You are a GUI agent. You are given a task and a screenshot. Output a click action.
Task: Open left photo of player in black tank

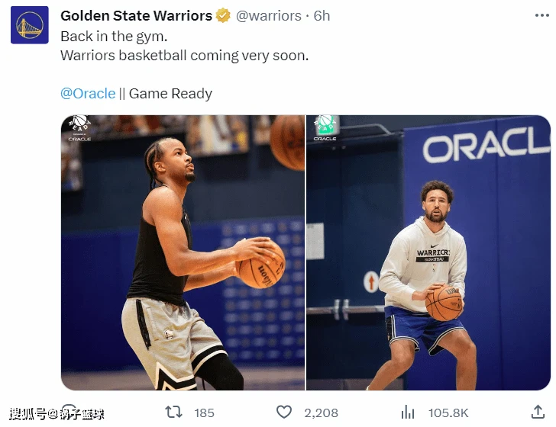(183, 252)
